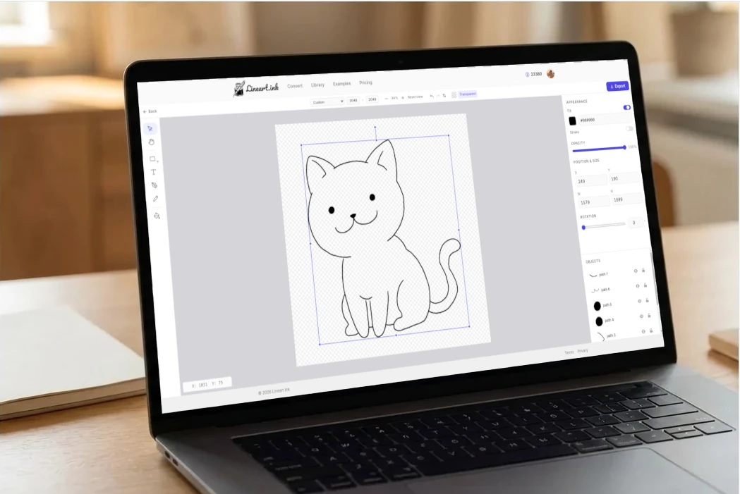Click the canvas width field in toolbar
Viewport: 740px width, 494px height.
point(353,100)
